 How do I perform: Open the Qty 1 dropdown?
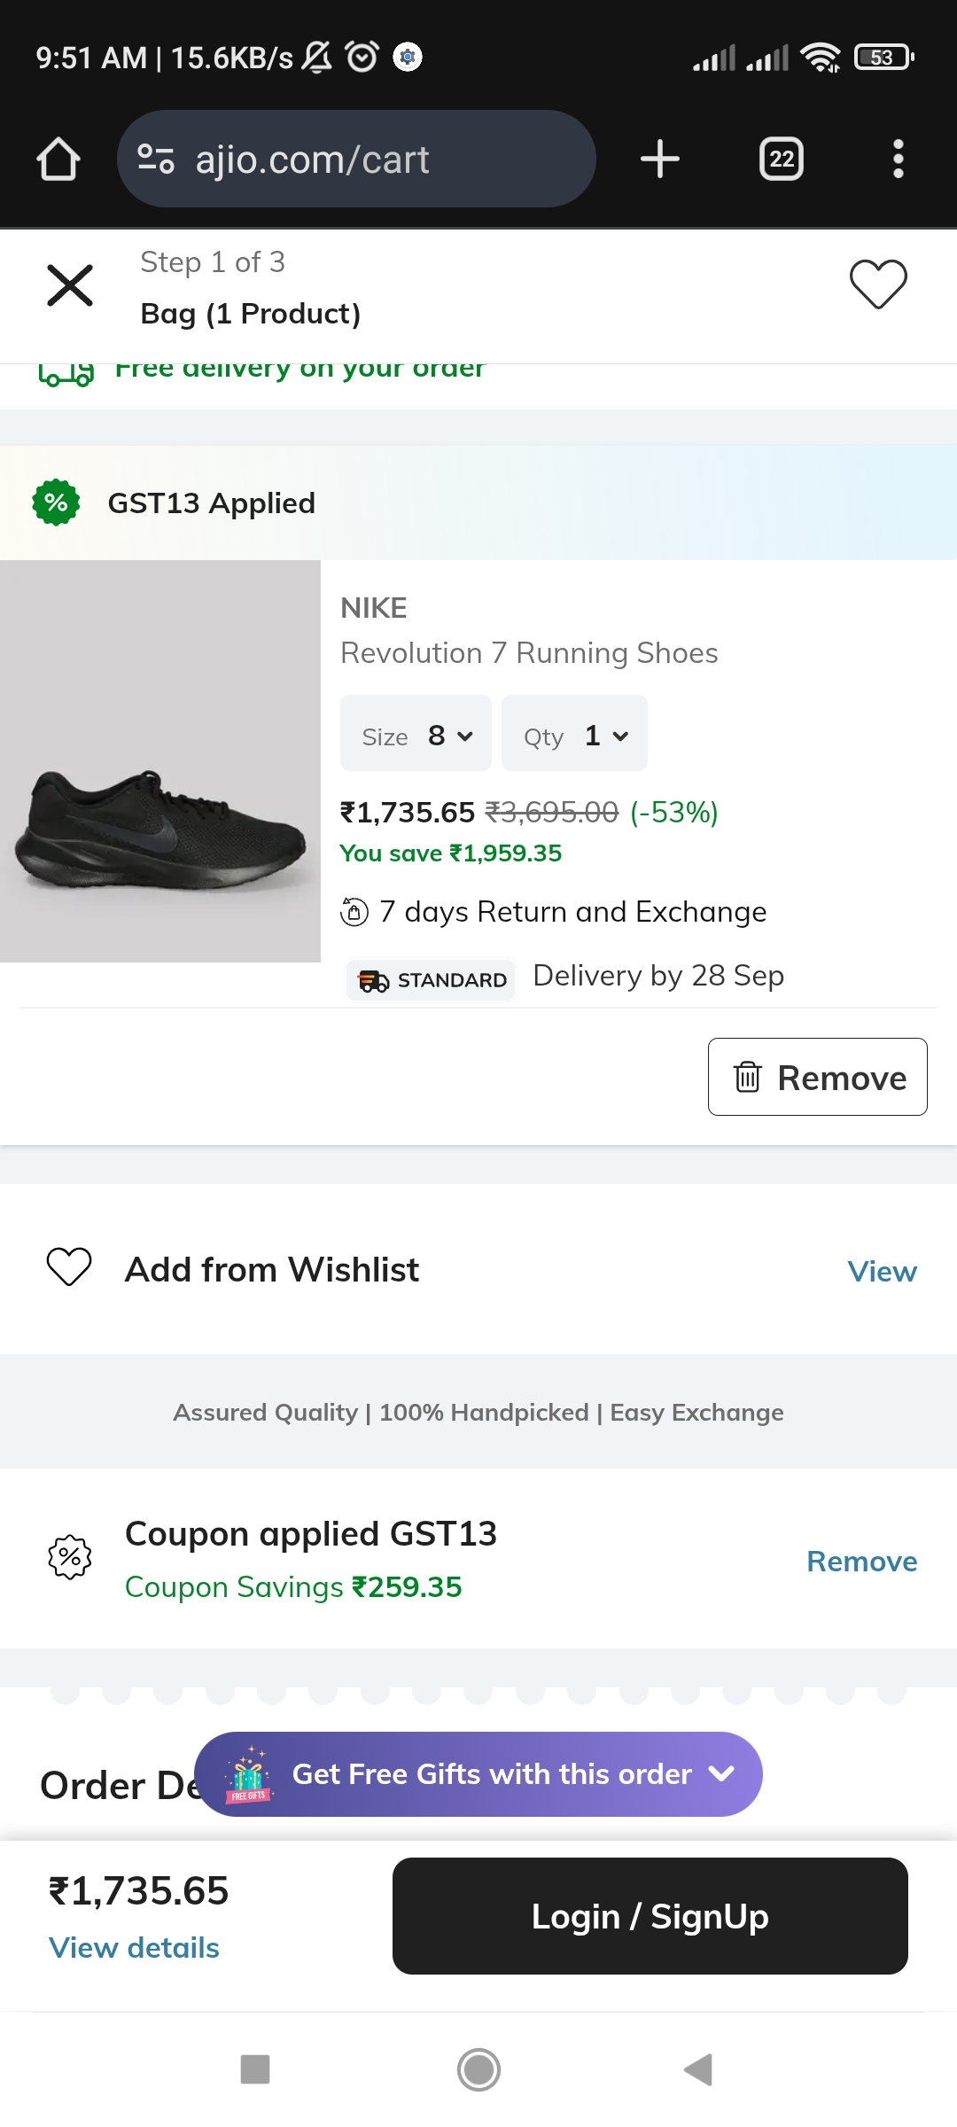click(x=574, y=734)
